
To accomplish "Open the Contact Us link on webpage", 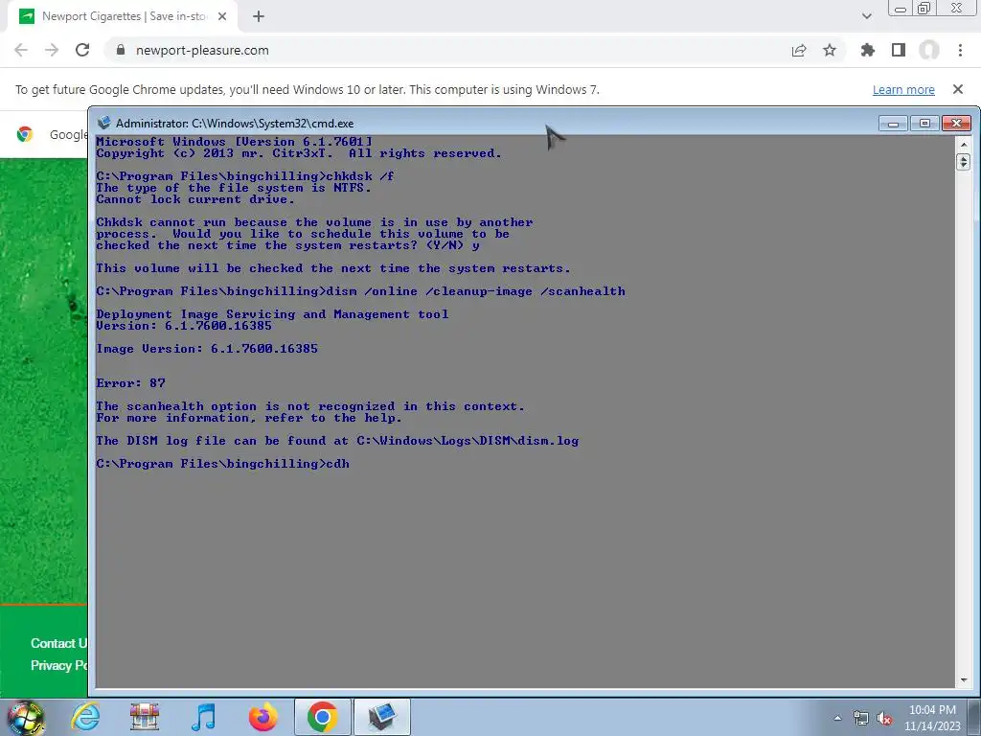I will 58,643.
